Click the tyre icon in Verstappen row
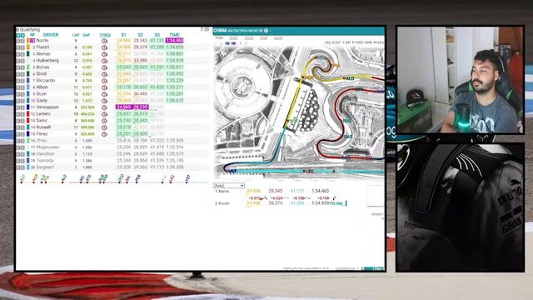Viewport: 533px width, 300px height. (104, 107)
